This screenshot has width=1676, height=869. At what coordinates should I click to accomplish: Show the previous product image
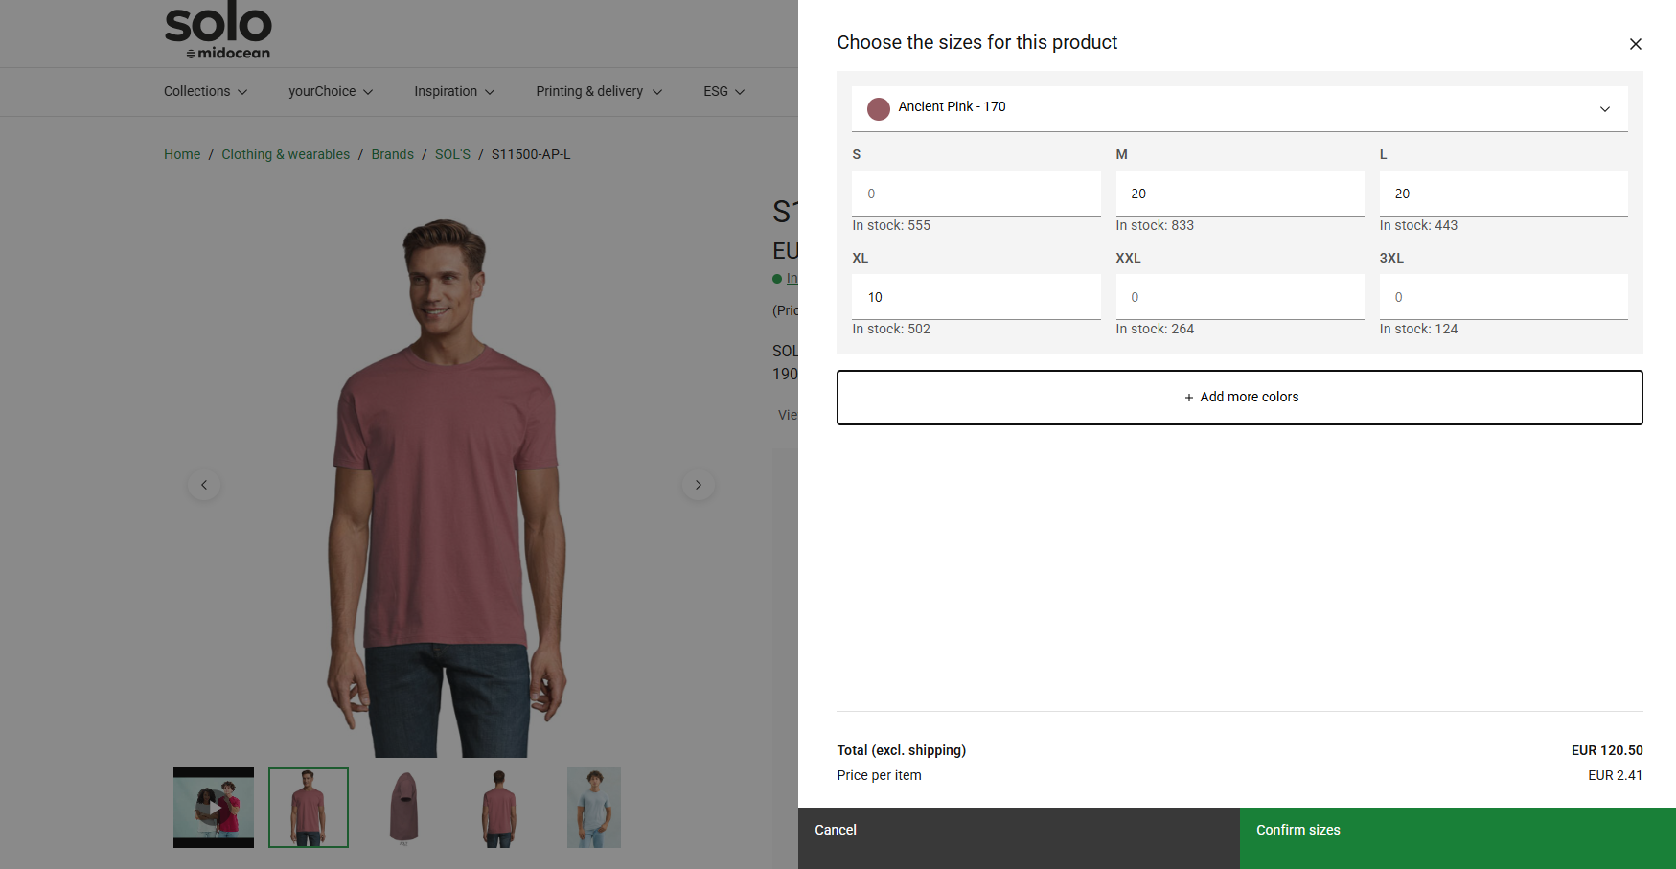coord(204,485)
